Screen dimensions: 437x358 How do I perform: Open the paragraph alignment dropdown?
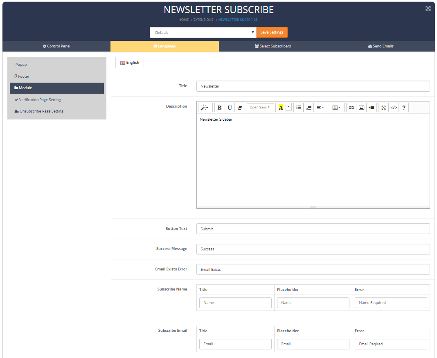click(320, 108)
